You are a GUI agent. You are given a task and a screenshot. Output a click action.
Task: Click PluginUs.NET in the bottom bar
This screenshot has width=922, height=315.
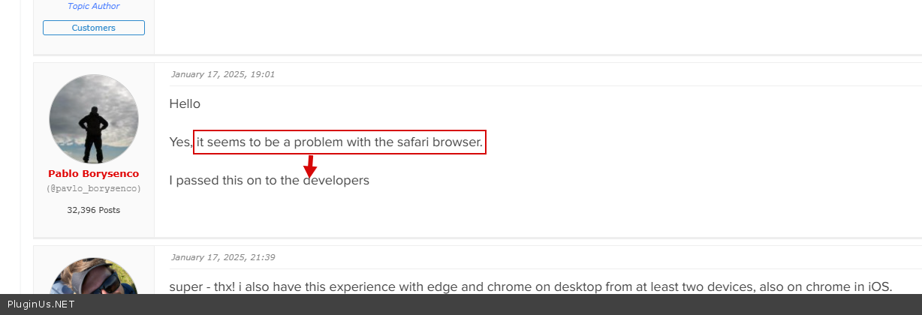(x=38, y=304)
